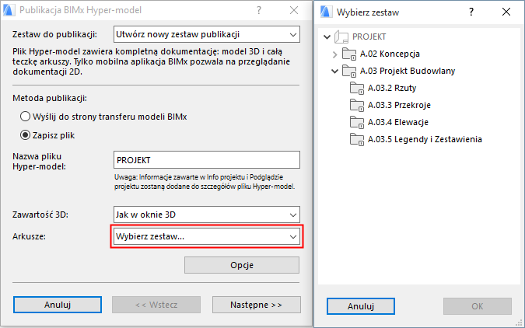Viewport: 525px width, 328px height.
Task: Open the 'Arkusze' Wybierz zestaw dropdown
Action: [207, 236]
